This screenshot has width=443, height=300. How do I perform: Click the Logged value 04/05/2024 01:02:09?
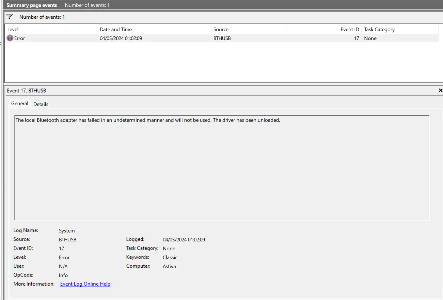[x=184, y=239]
